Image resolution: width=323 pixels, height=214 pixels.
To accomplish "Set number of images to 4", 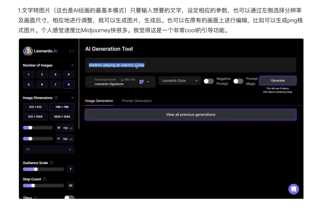I will pyautogui.click(x=69, y=75).
